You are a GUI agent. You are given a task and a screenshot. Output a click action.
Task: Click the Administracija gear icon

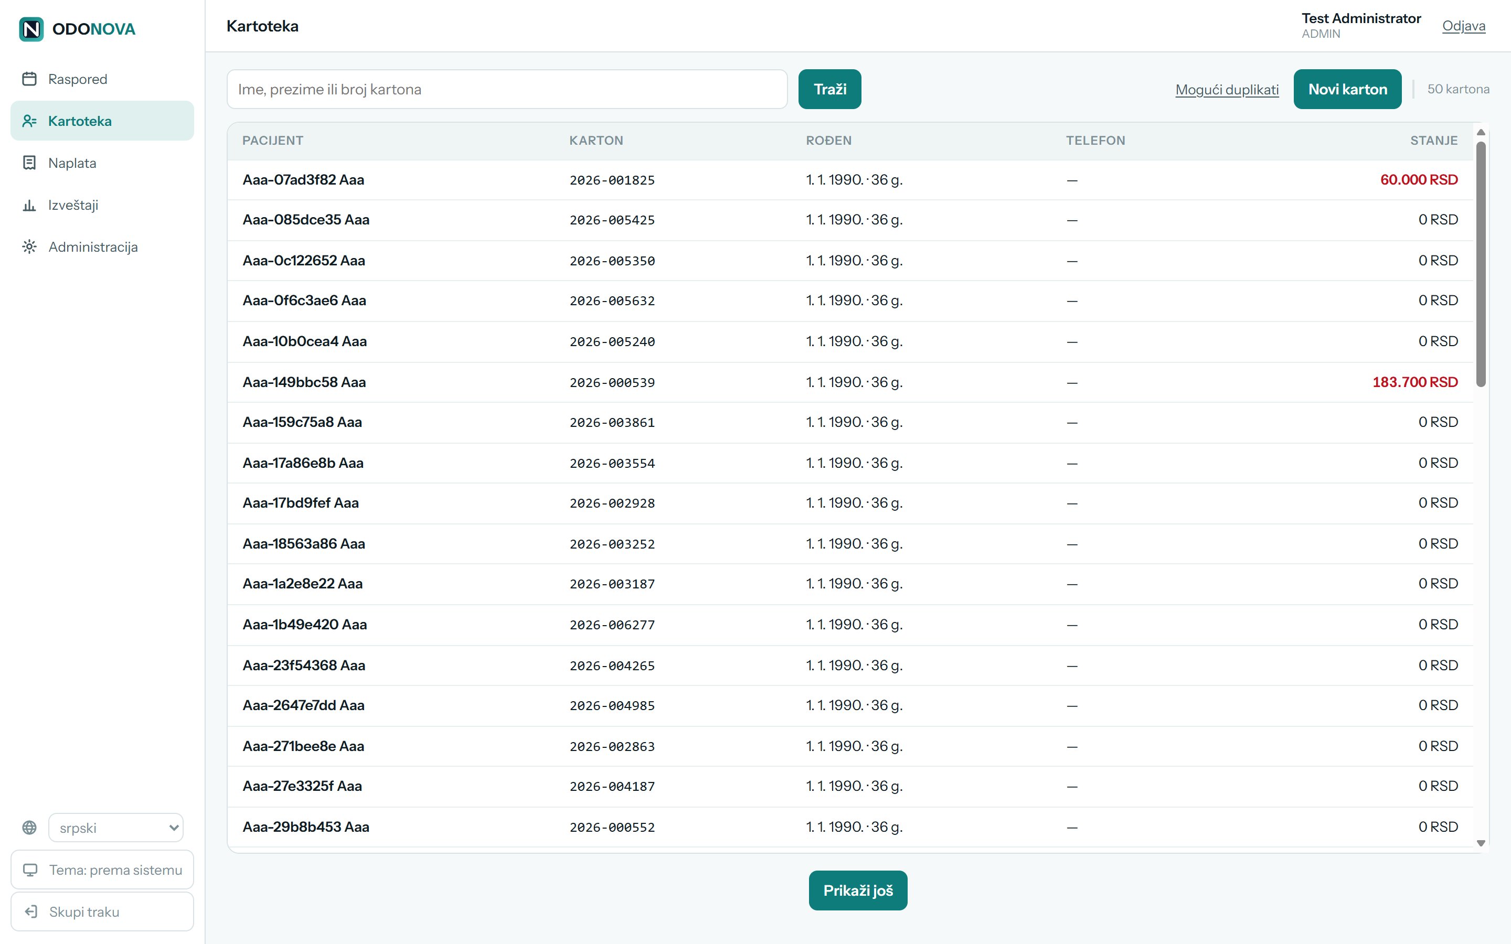coord(29,246)
